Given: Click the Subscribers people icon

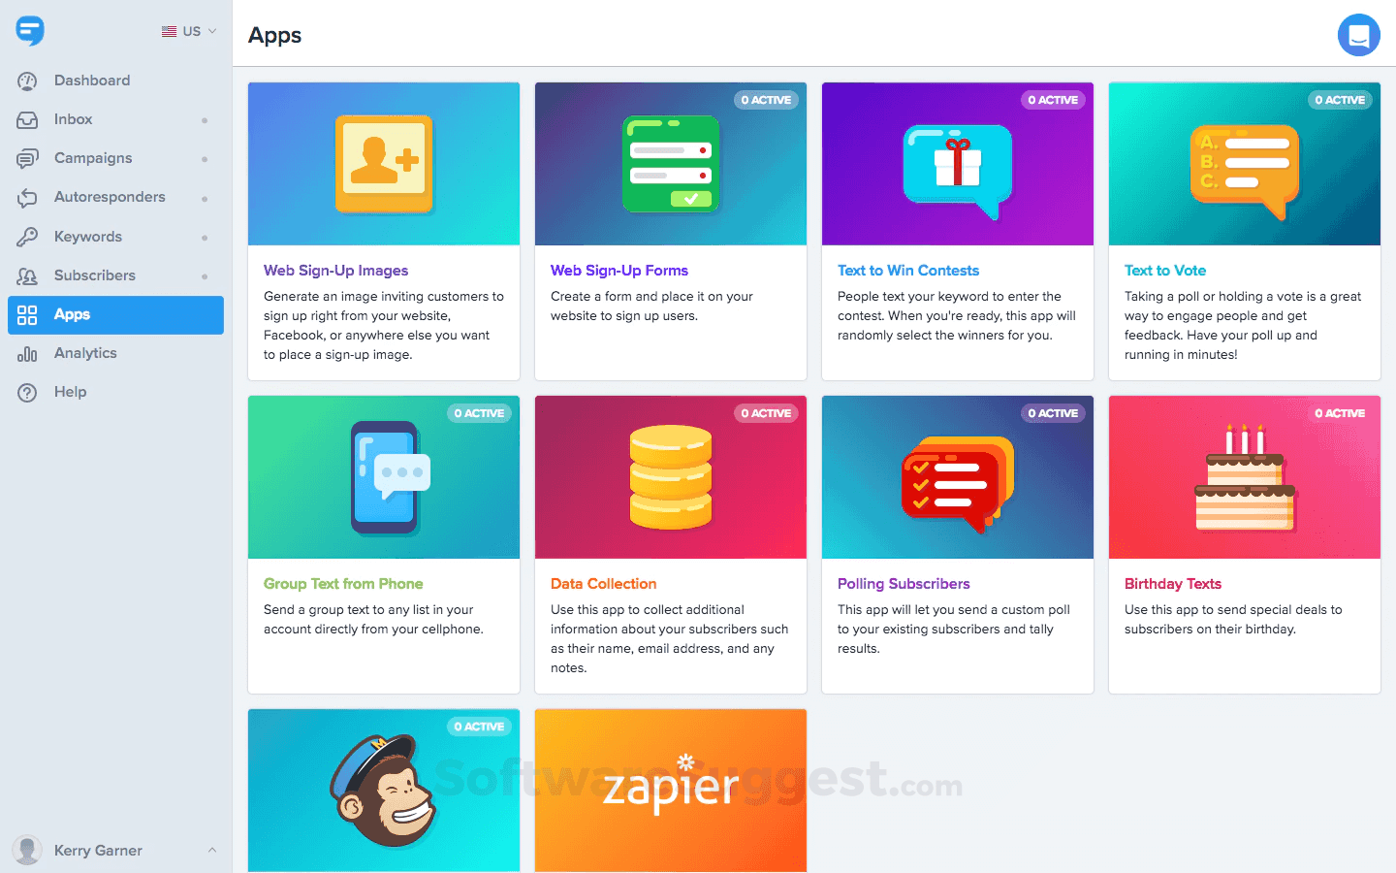Looking at the screenshot, I should 27,275.
